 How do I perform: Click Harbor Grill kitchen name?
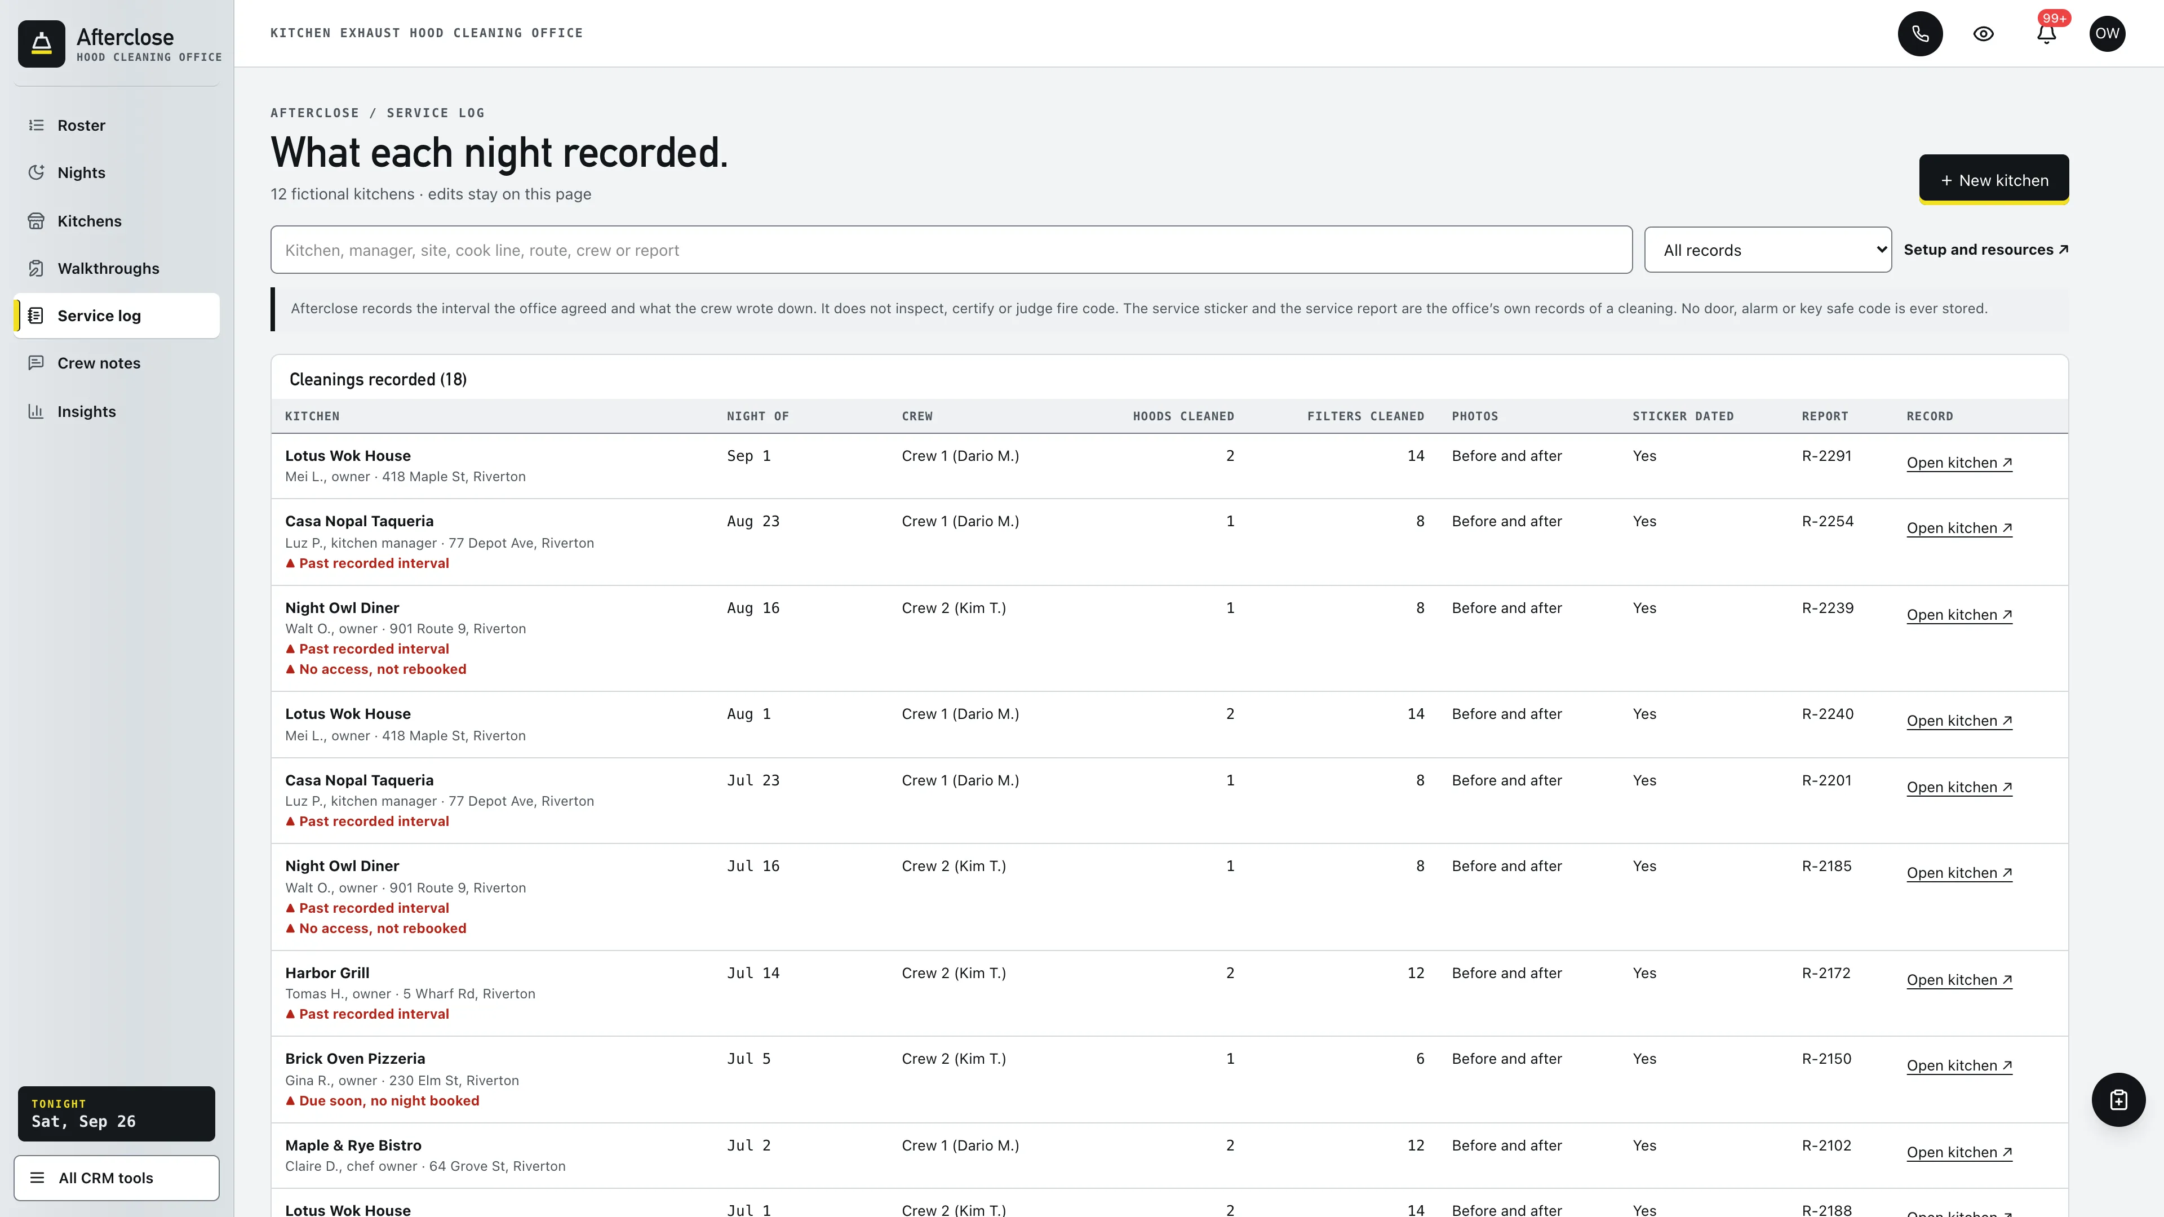[x=327, y=972]
